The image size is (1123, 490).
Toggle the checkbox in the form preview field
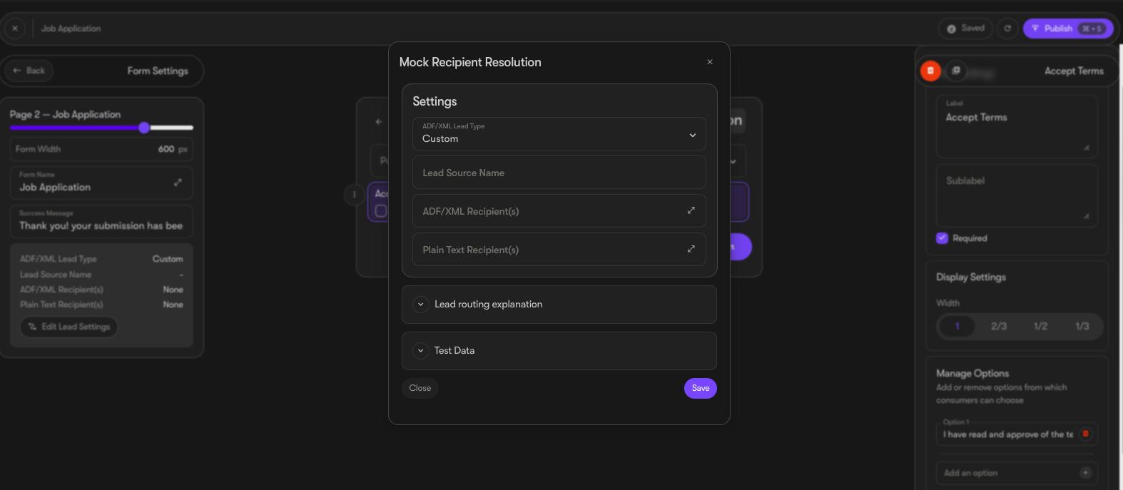point(381,211)
